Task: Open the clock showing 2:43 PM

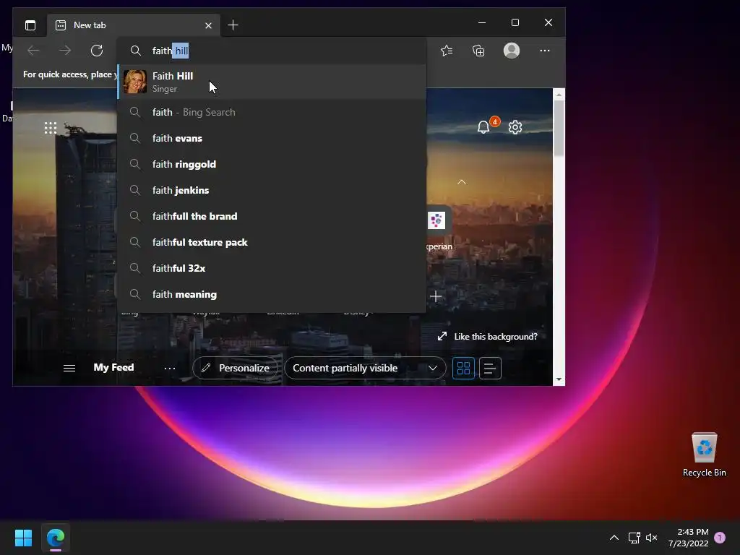Action: point(688,538)
